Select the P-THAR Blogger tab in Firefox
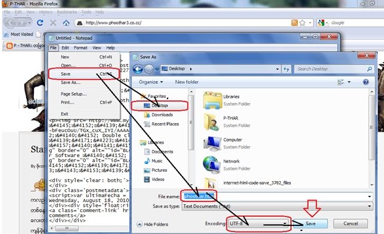This screenshot has height=234, width=384. coord(26,46)
